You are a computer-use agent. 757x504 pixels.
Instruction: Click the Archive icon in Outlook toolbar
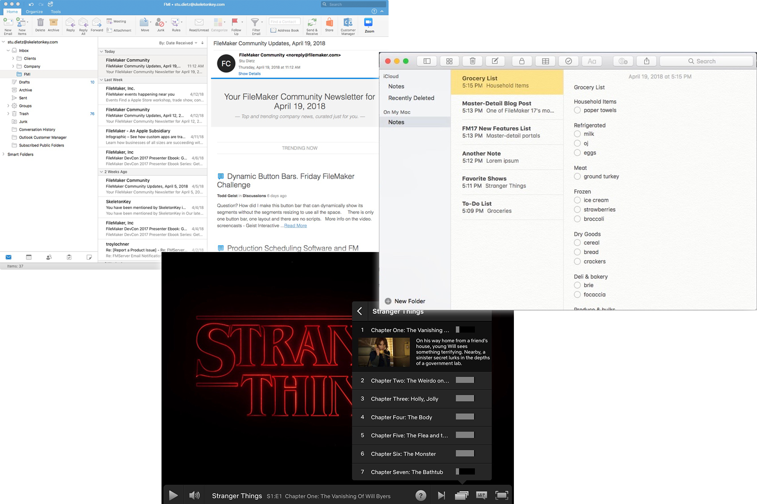pyautogui.click(x=53, y=24)
